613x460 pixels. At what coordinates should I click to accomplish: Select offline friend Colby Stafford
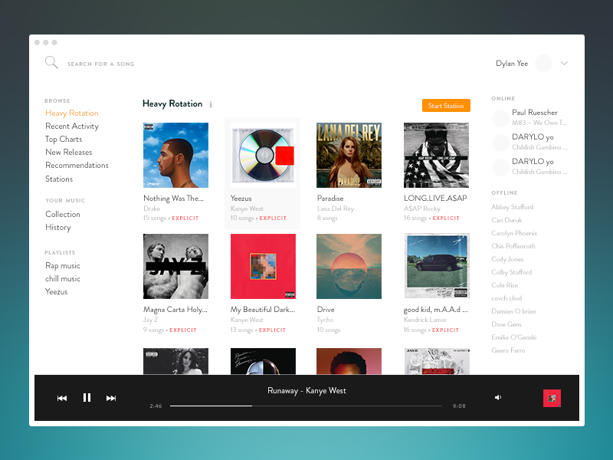click(x=511, y=272)
